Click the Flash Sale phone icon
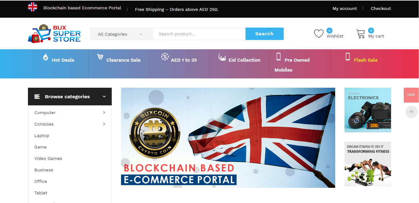Image resolution: width=419 pixels, height=203 pixels. [348, 57]
